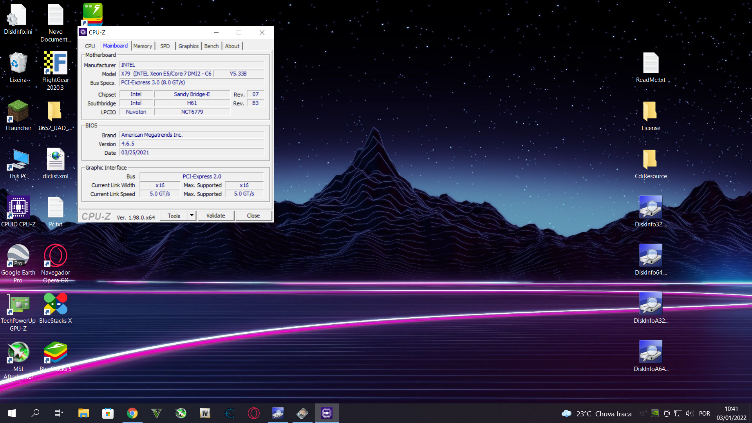Click the BIOS date field 03/25/2021
This screenshot has height=423, width=752.
coord(192,153)
